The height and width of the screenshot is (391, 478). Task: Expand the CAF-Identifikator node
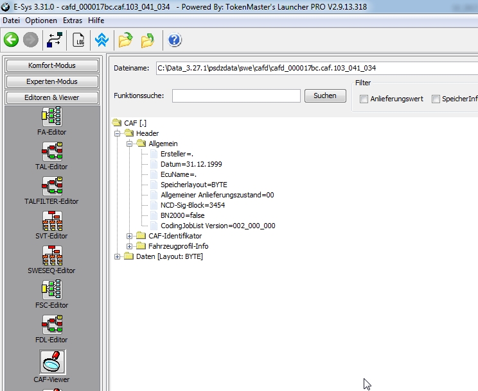[x=129, y=237]
